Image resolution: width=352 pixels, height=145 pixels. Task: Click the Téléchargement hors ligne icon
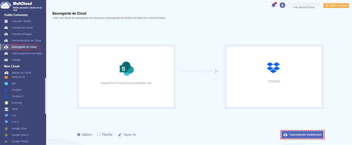(x=6, y=53)
